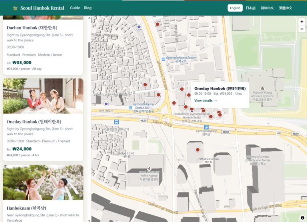
Task: Click Hanboknam card photo
Action: [x=43, y=182]
